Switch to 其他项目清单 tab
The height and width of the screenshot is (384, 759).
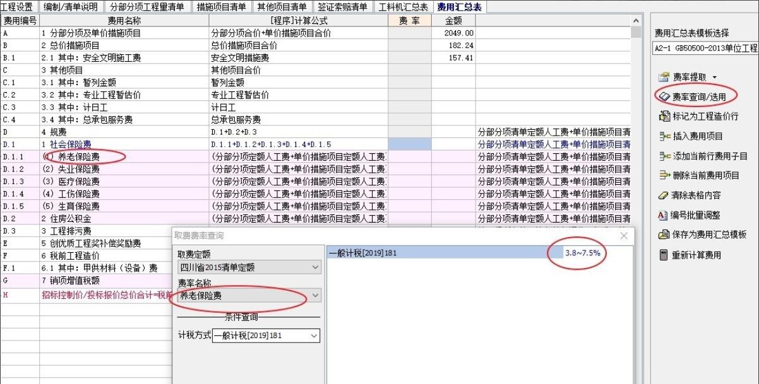[x=282, y=7]
